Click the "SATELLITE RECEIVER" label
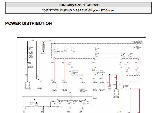Screen dimensions: 152x113 point(116,97)
